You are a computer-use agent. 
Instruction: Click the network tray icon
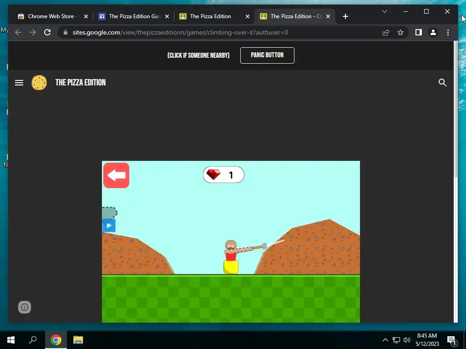click(x=396, y=340)
